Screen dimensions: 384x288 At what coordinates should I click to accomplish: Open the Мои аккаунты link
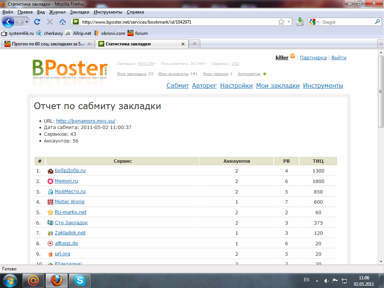point(173,74)
